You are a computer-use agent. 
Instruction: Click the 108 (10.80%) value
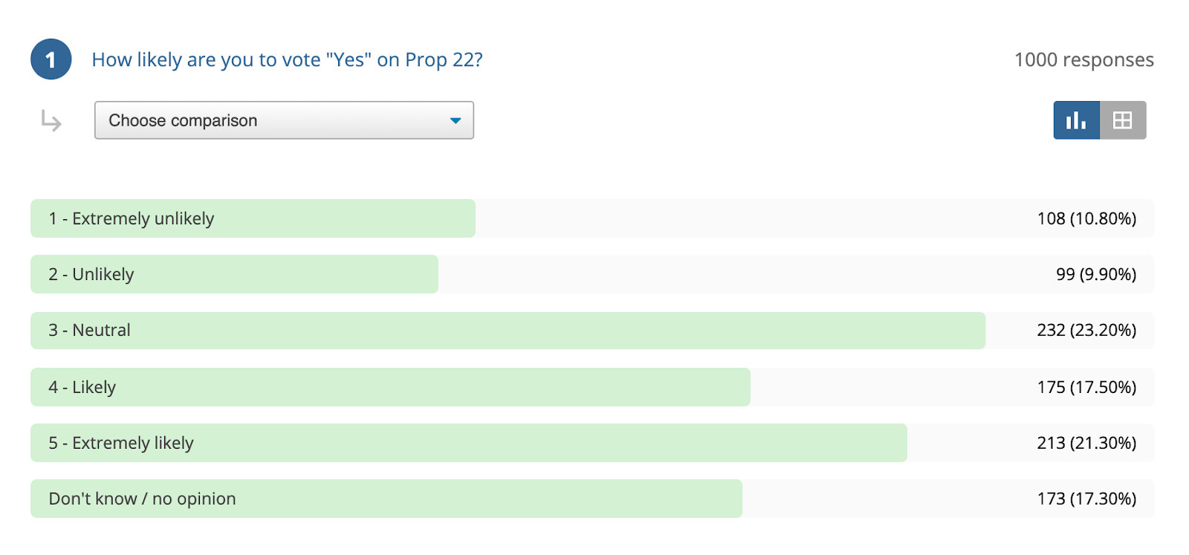tap(1086, 218)
